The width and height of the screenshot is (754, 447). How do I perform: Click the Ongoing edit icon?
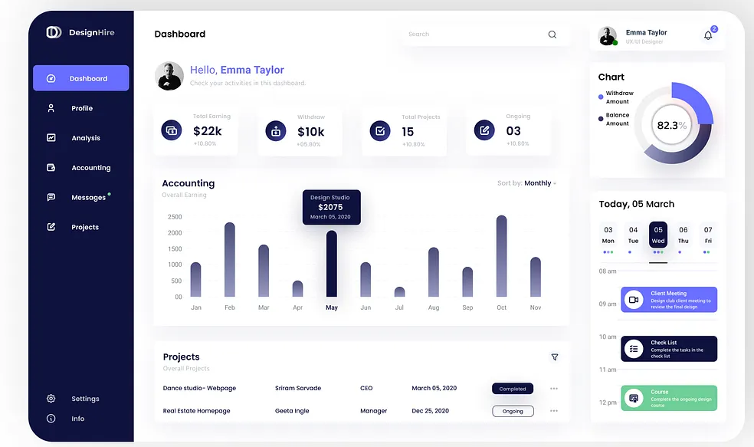coord(484,130)
